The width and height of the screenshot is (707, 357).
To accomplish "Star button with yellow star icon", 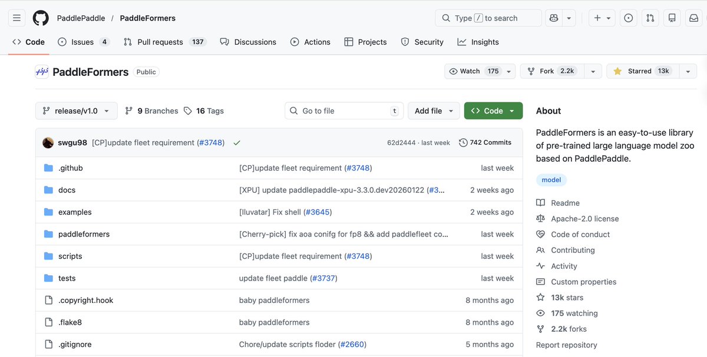I will (642, 71).
